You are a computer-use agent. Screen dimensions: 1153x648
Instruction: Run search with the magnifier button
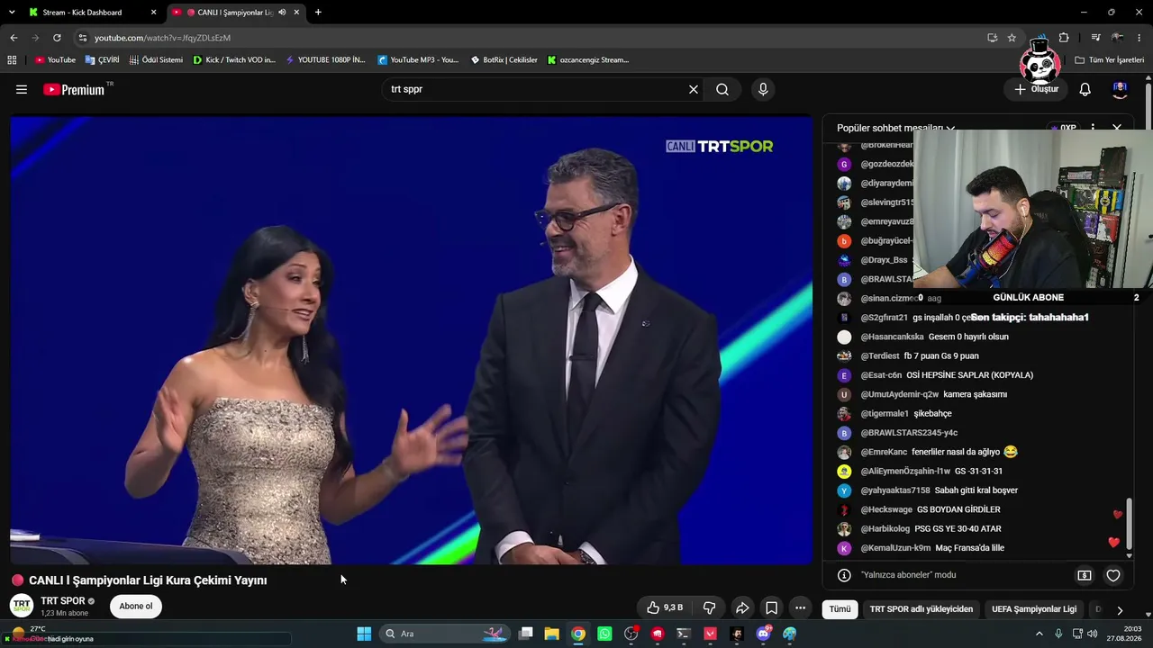click(722, 89)
